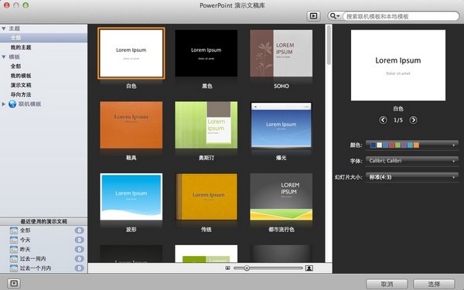
Task: Collapse the 模板 section triangle
Action: click(4, 56)
